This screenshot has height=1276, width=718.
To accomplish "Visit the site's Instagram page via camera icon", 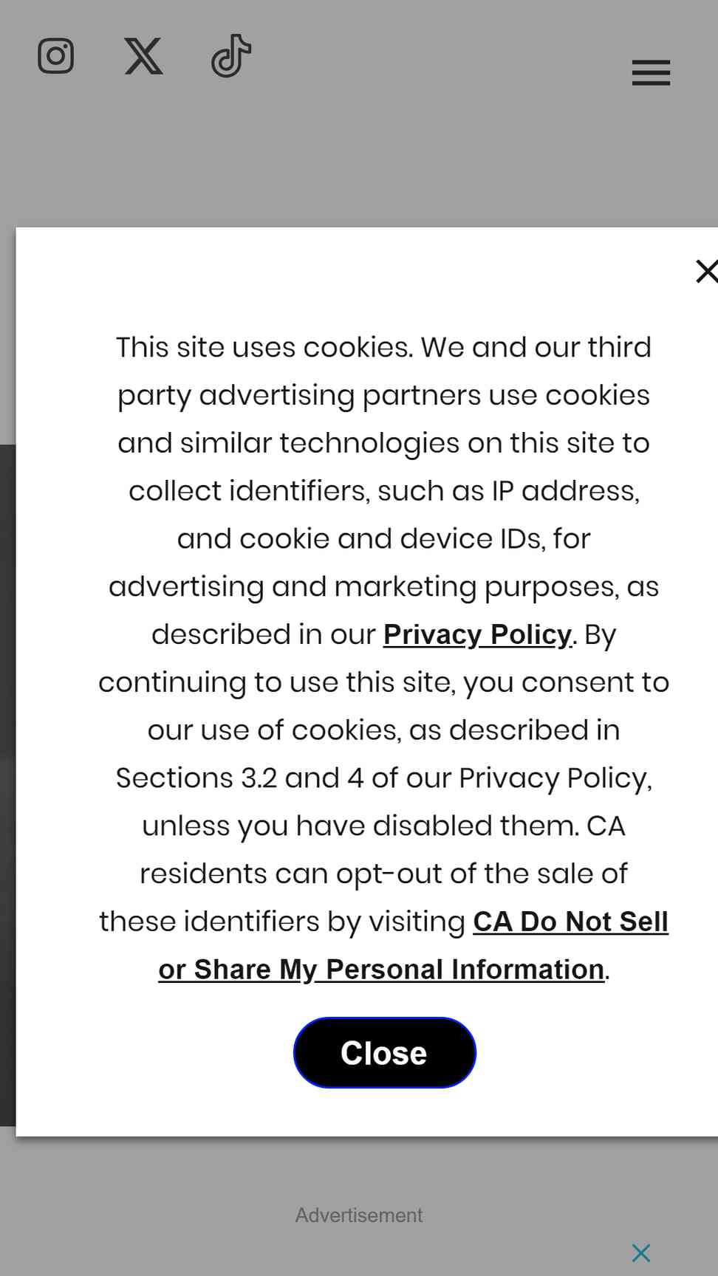I will coord(56,55).
